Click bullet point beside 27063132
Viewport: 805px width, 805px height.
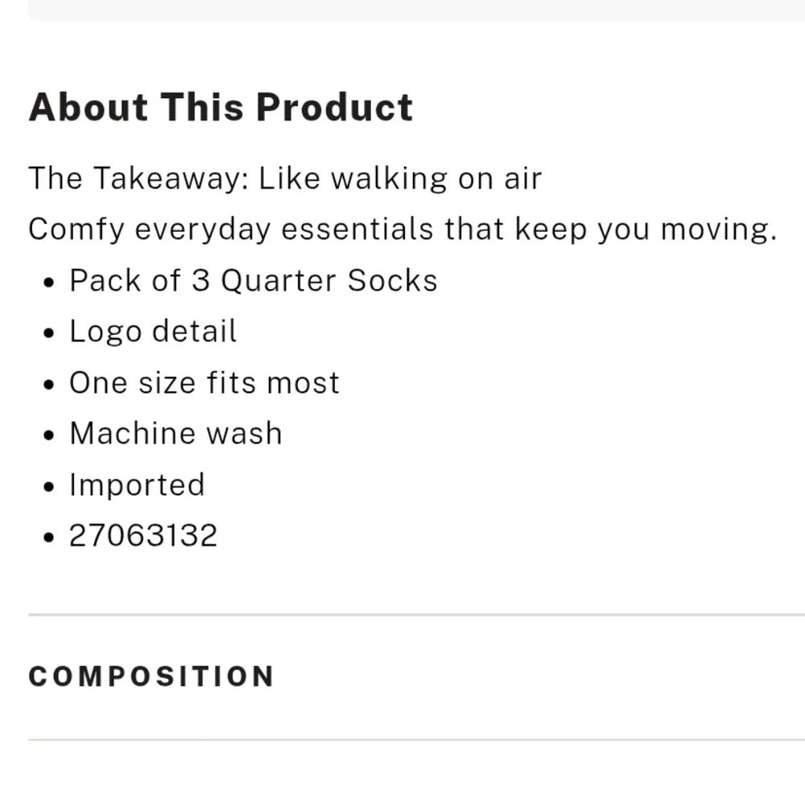coord(49,538)
